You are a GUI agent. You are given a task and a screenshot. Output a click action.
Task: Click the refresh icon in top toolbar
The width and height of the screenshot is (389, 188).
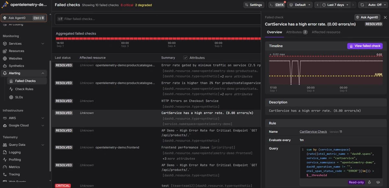(362, 5)
